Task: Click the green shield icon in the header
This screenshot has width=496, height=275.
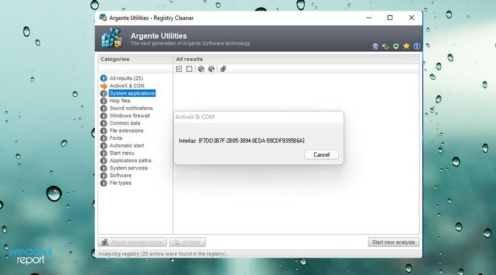Action: 396,46
